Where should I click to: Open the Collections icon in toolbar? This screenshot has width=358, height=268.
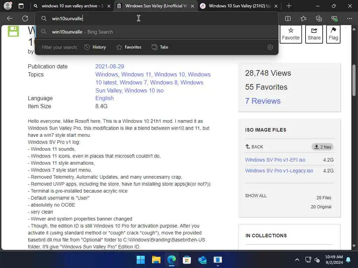point(319,18)
